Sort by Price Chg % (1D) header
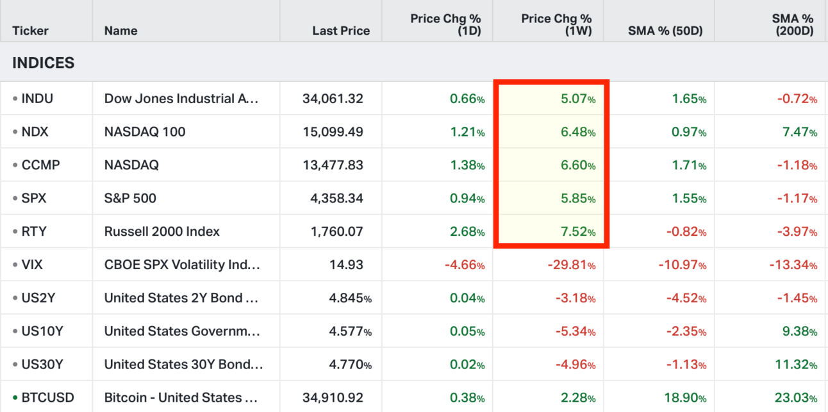 [x=445, y=25]
